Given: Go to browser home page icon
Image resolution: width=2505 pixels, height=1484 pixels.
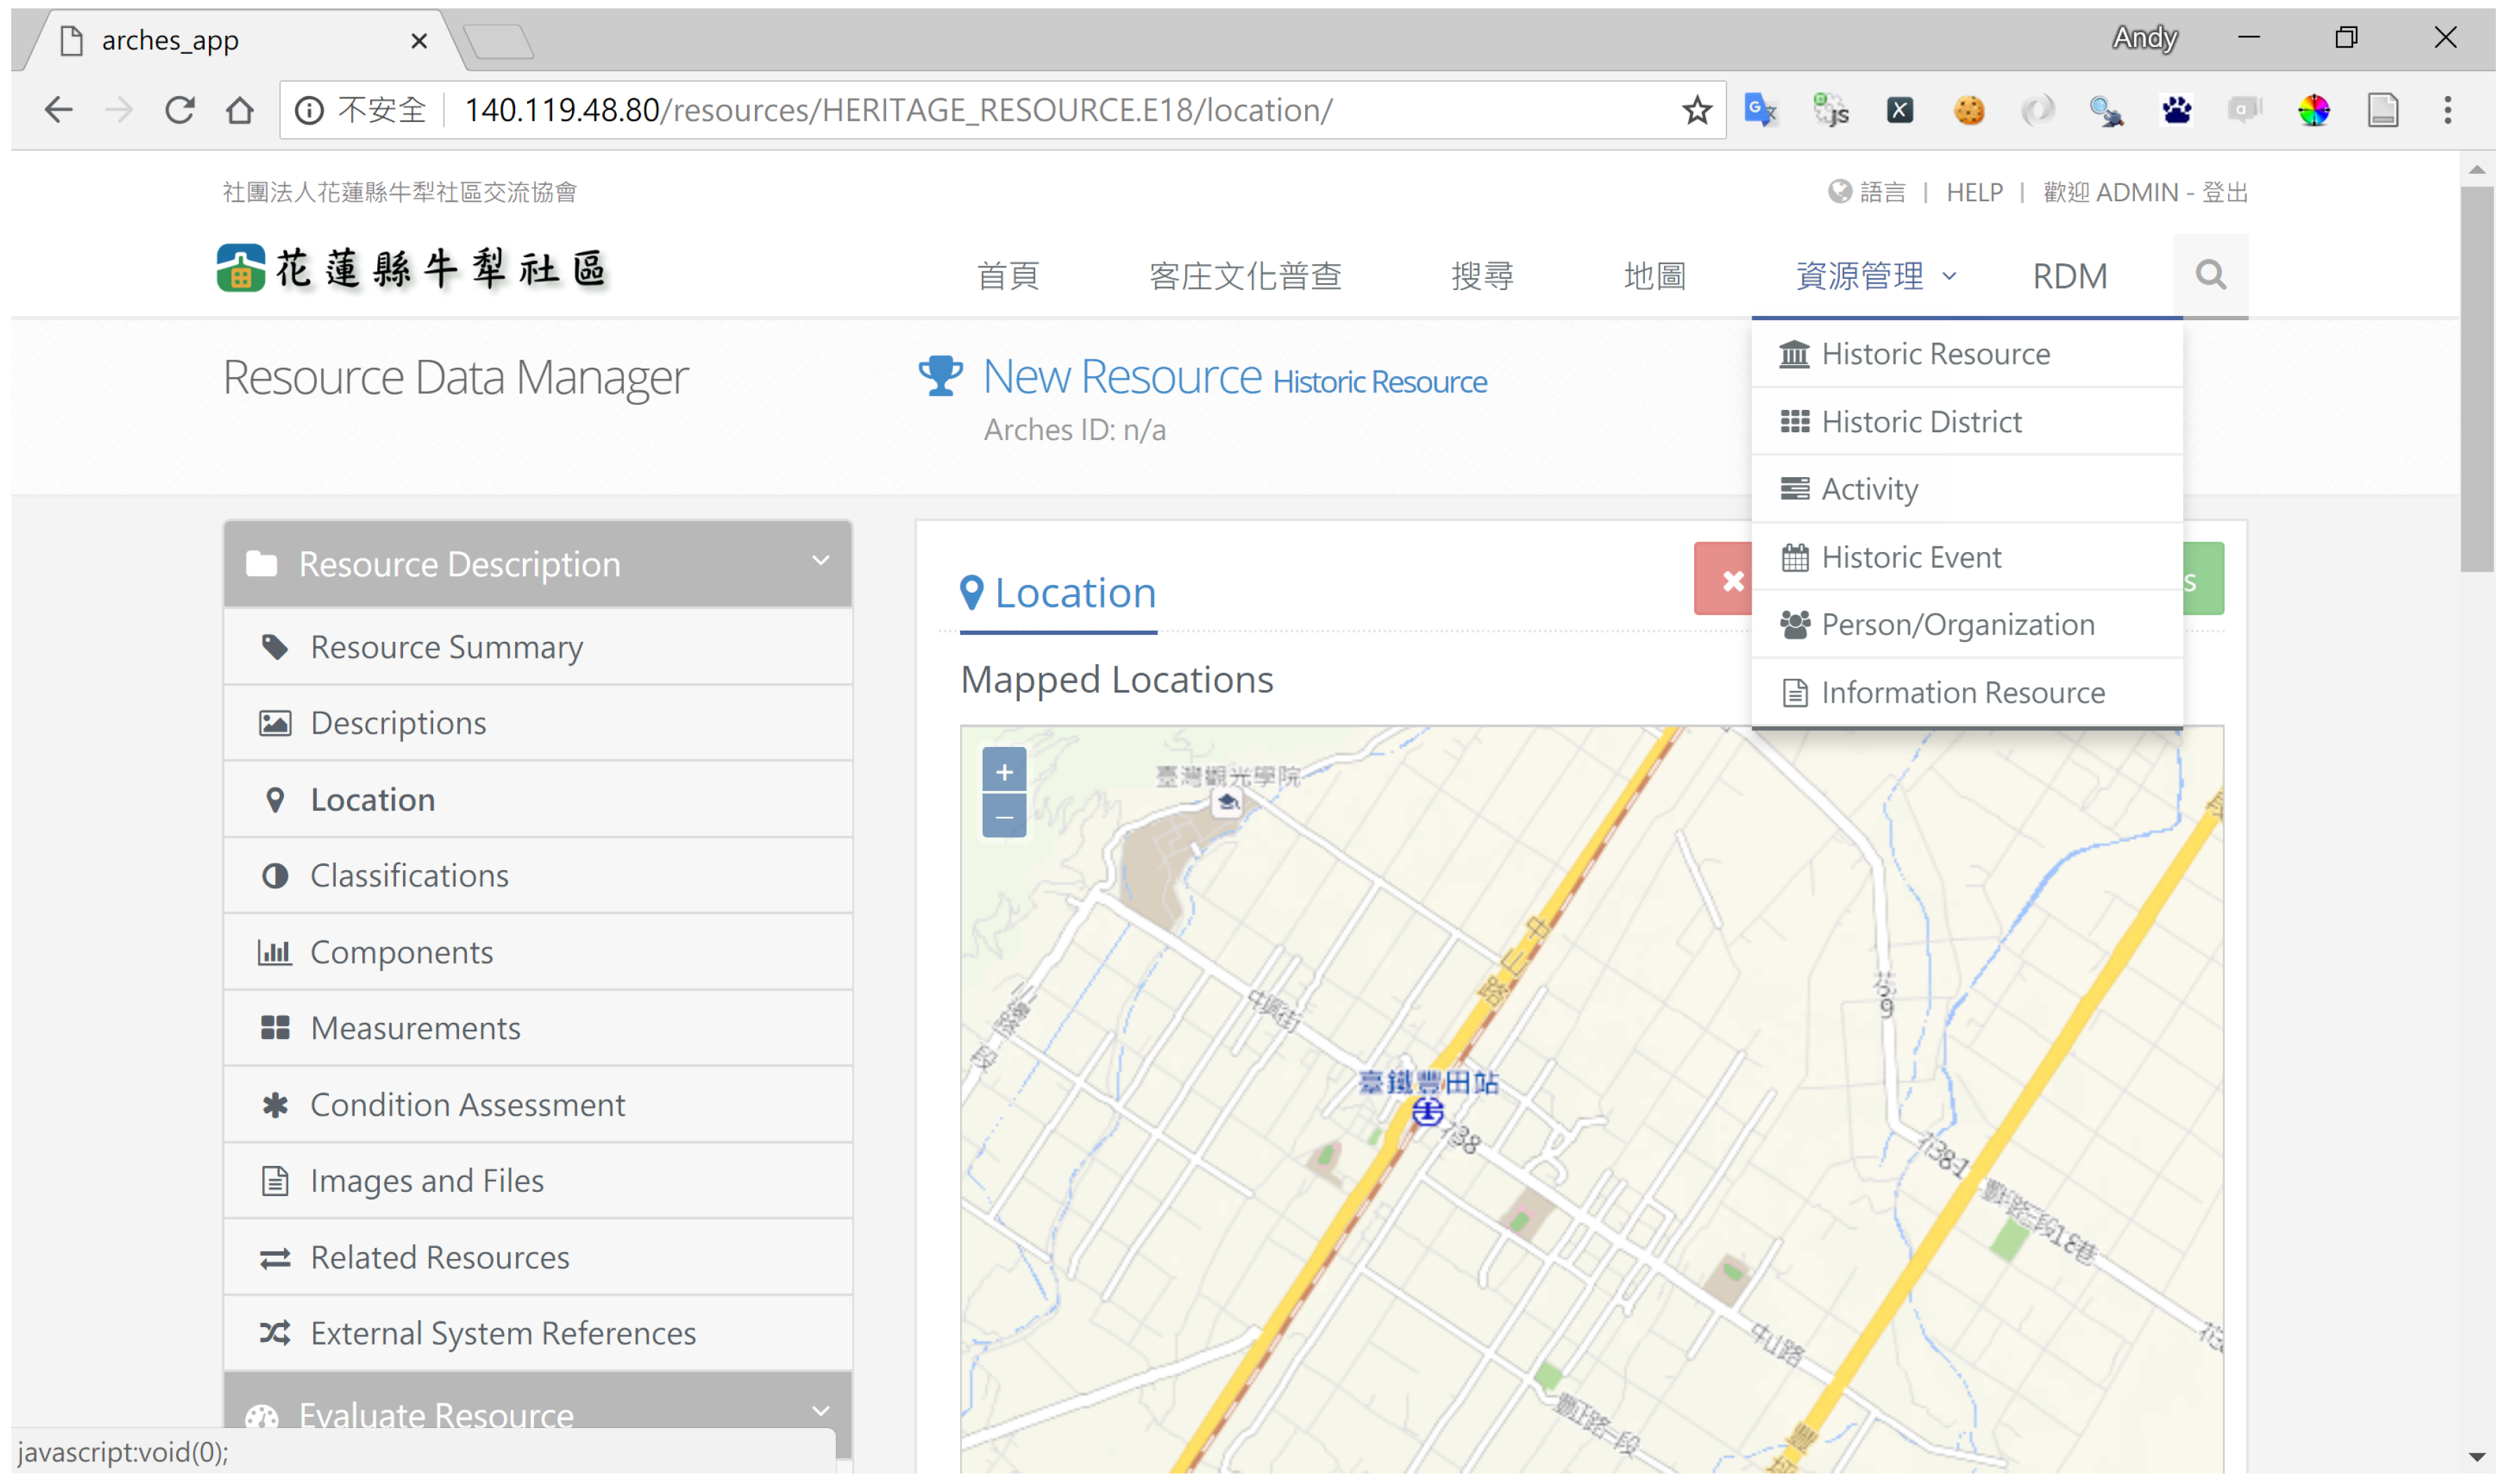Looking at the screenshot, I should point(240,110).
